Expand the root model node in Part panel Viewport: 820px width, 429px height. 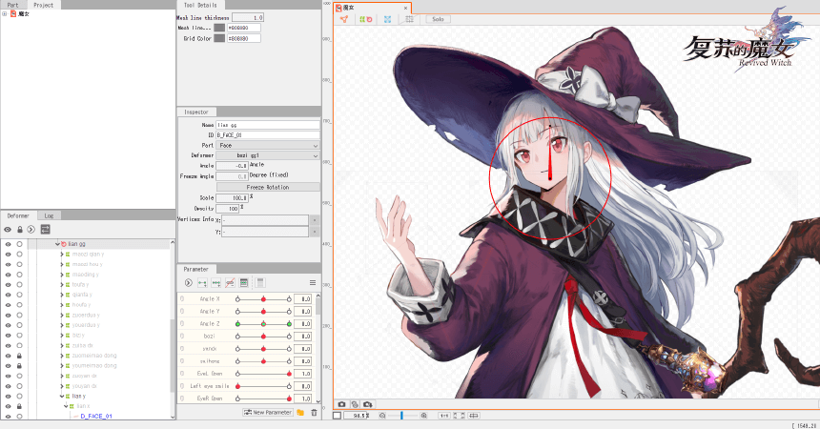point(5,14)
